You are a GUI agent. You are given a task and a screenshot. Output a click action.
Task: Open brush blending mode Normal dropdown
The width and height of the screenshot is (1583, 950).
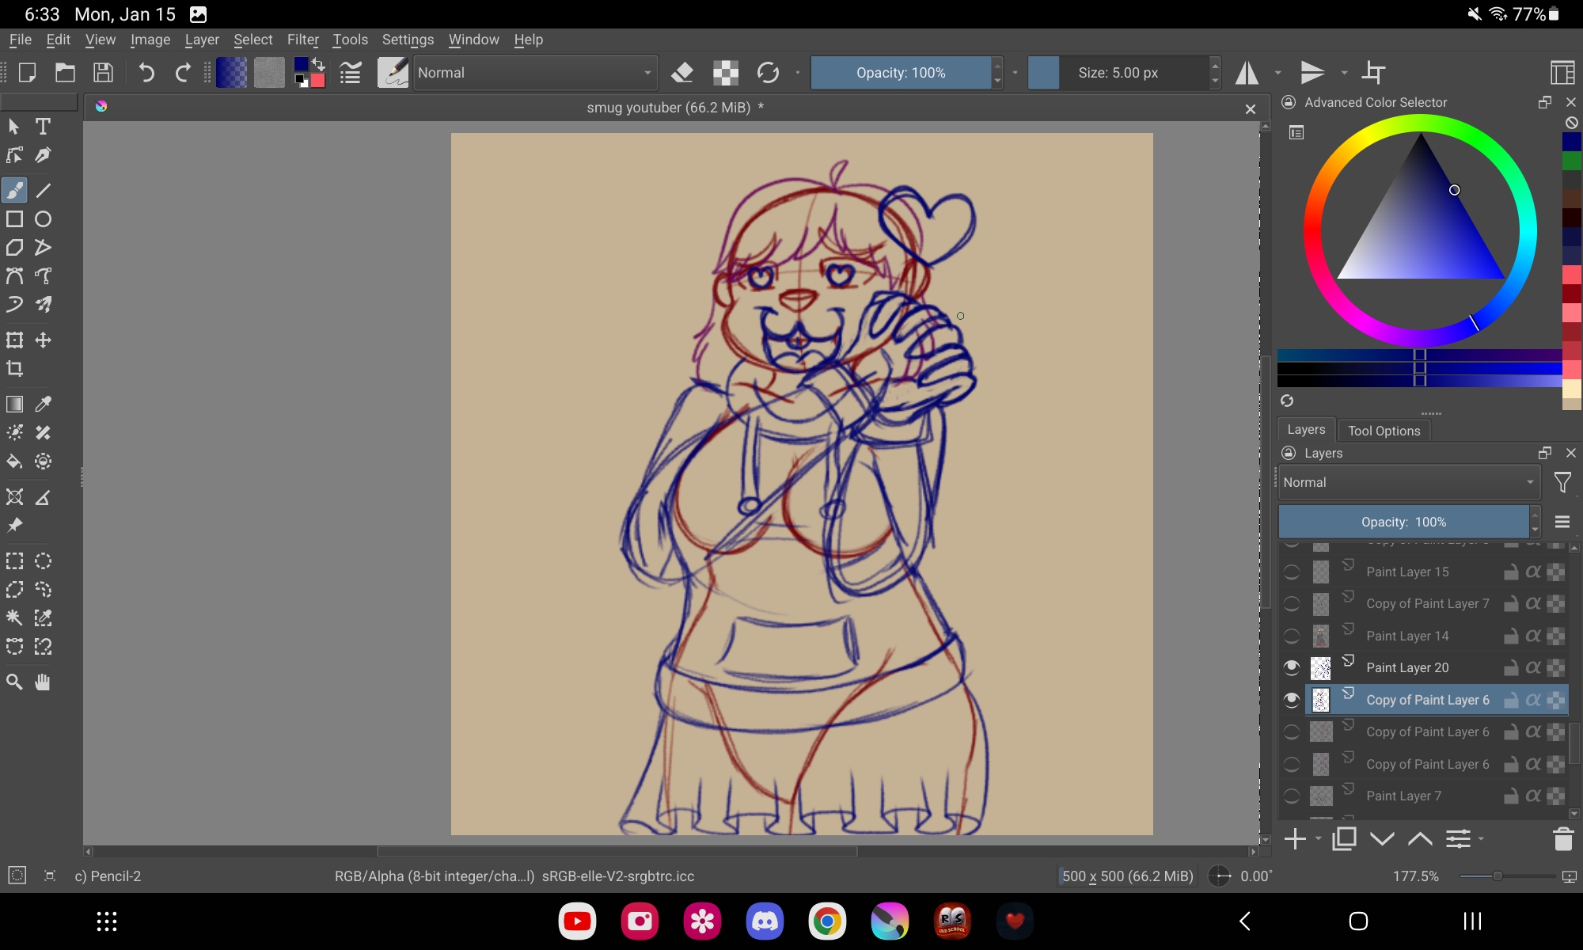(535, 73)
